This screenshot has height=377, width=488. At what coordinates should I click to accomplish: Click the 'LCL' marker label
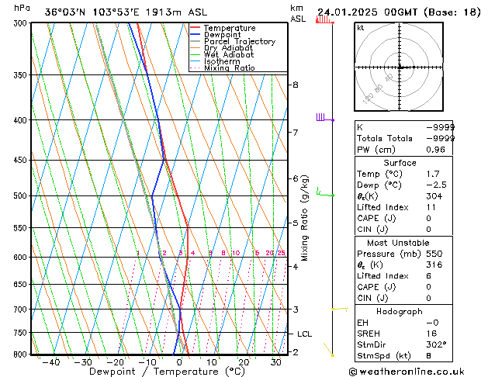click(x=304, y=334)
